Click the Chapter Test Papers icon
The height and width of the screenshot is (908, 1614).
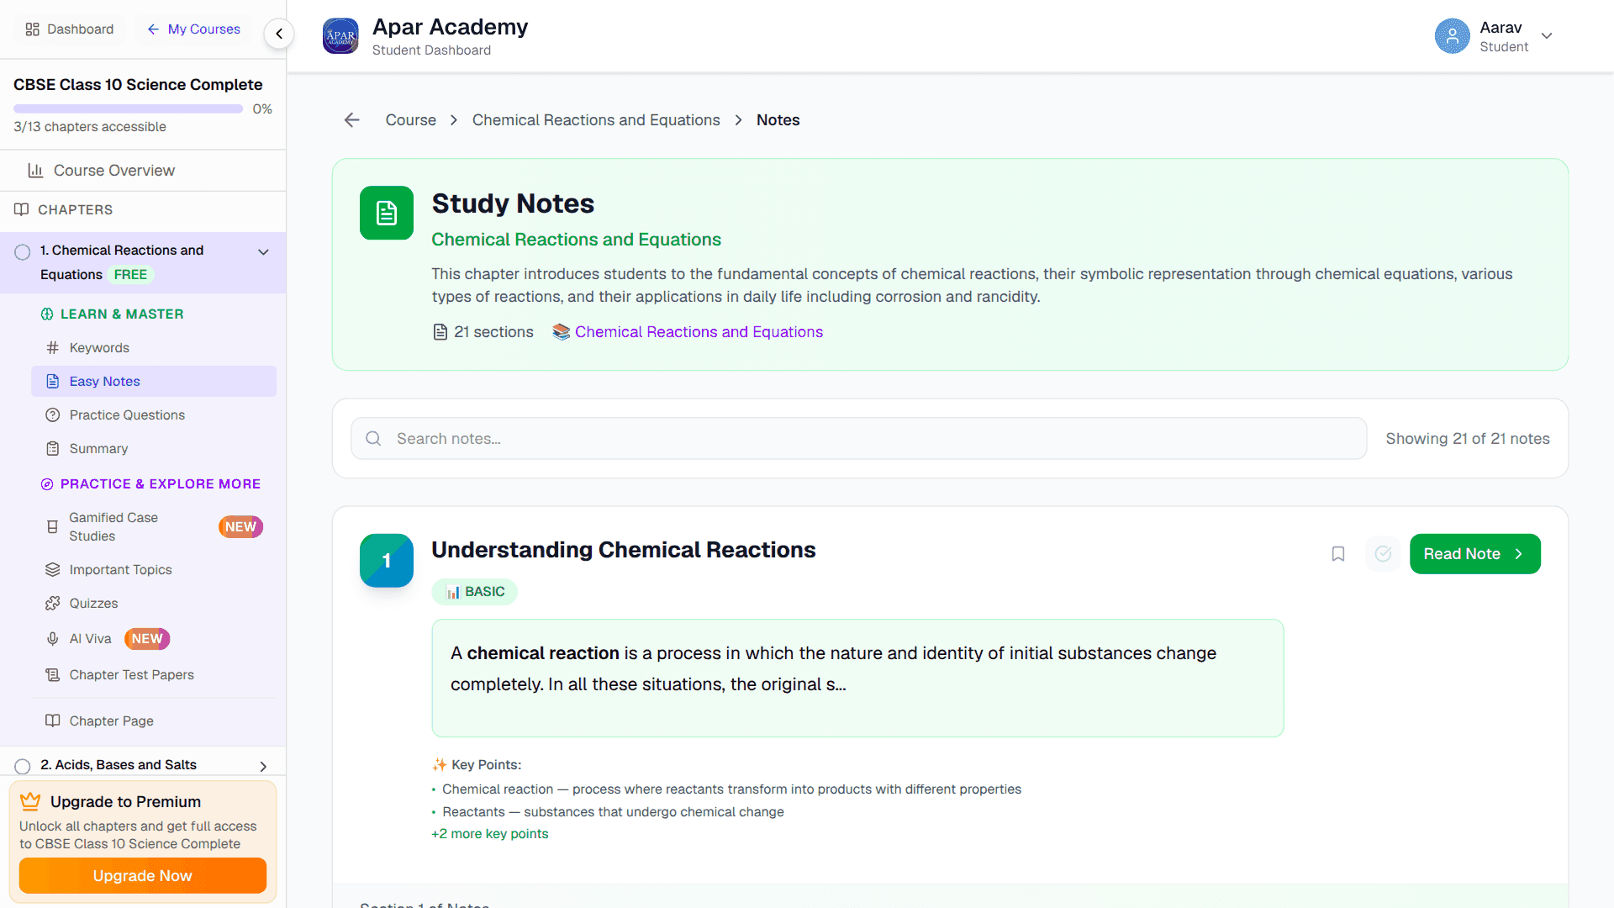[x=52, y=675]
